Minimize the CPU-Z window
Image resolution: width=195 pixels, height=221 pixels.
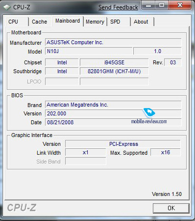coord(148,5)
